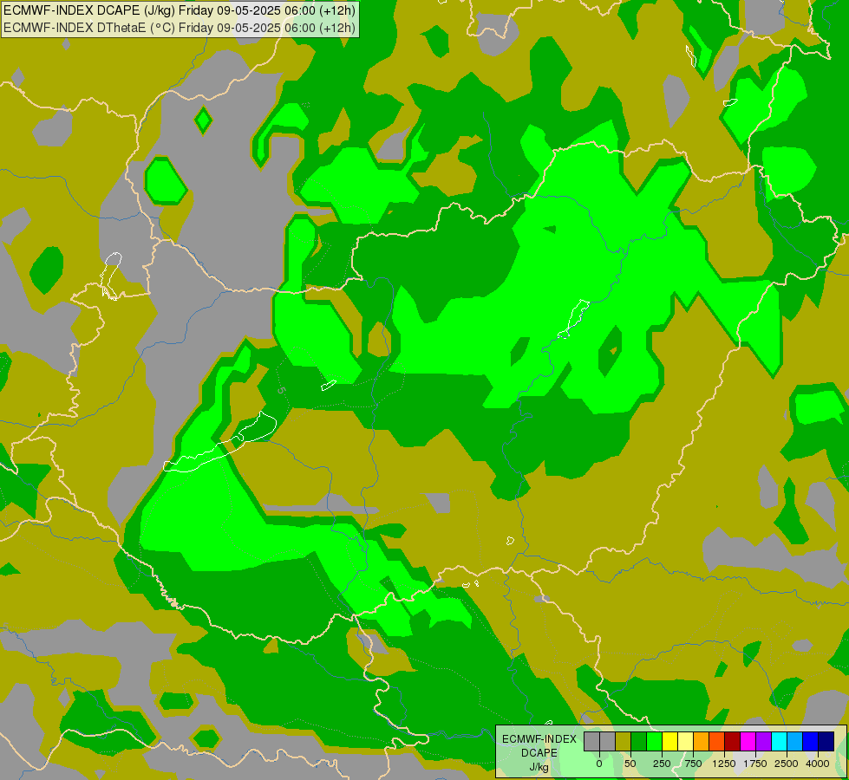The width and height of the screenshot is (849, 780).
Task: Click the magenta legend swatch
Action: click(x=748, y=742)
